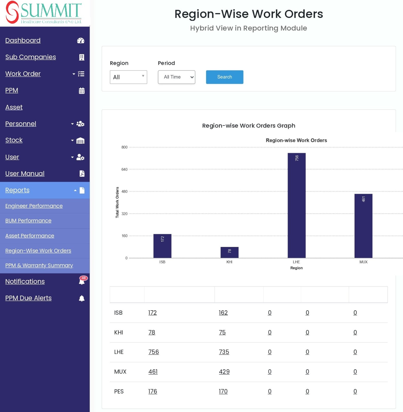Click the PPM calendar icon

coord(82,91)
